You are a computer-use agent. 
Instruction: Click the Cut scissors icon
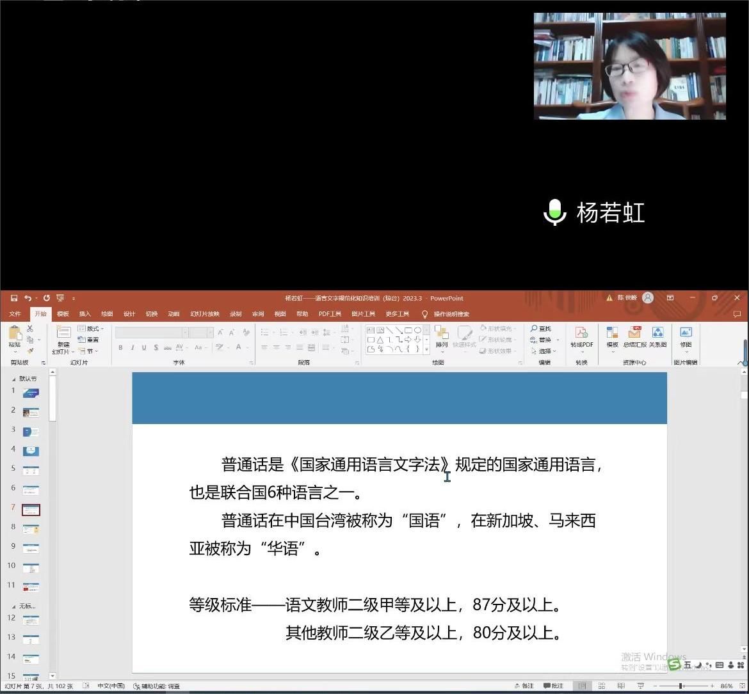tap(30, 329)
